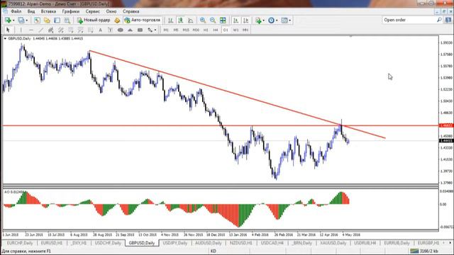This screenshot has height=255, width=454.
Task: Switch to USDCAD,H4 chart tab
Action: [272, 243]
